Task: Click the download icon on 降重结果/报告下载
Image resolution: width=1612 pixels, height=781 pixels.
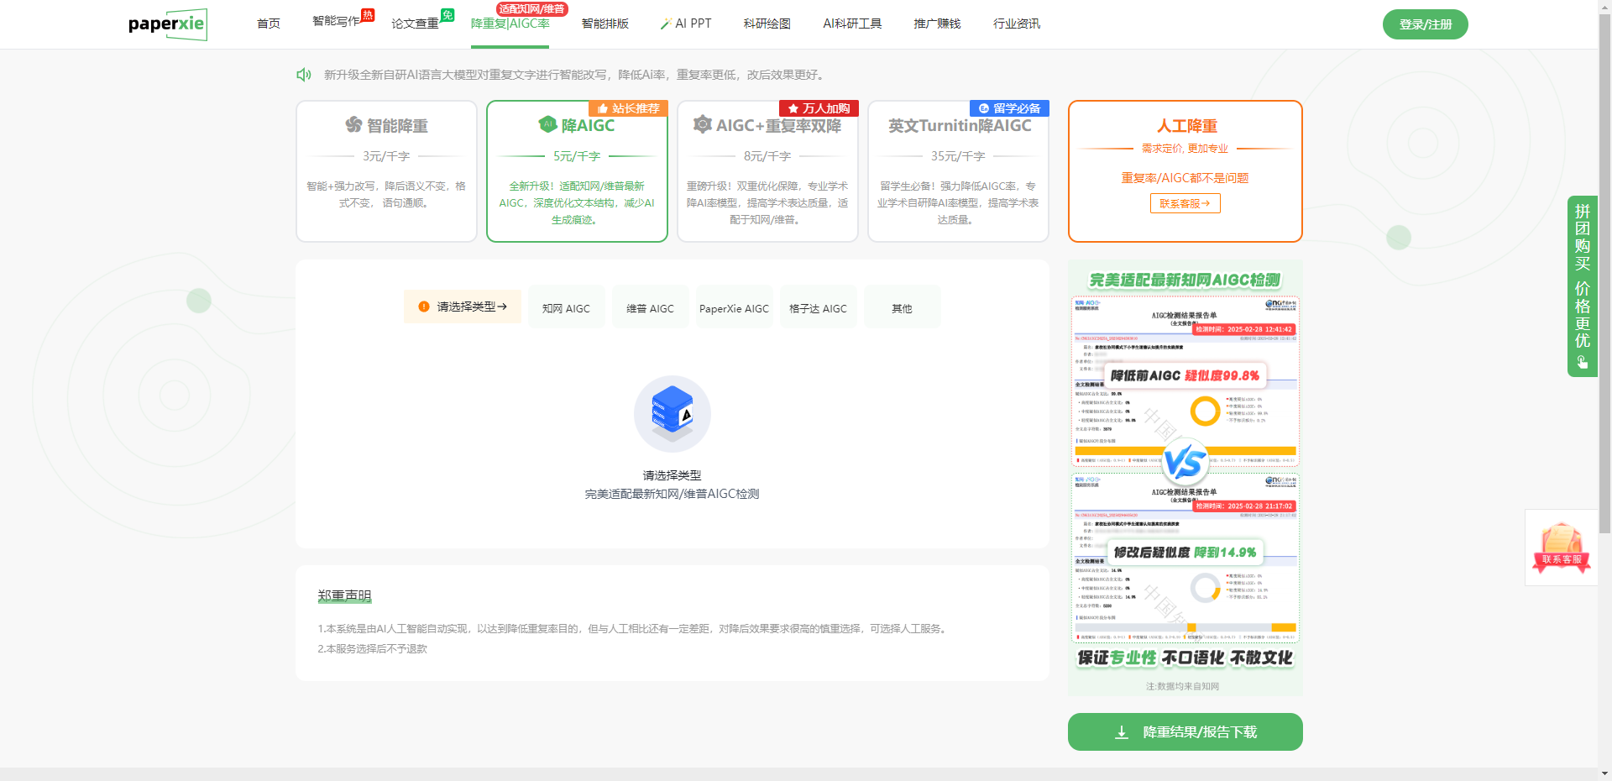Action: 1121,732
